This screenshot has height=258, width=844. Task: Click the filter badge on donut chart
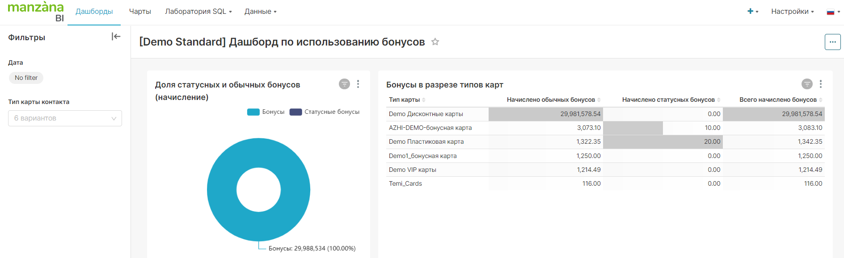coord(344,84)
